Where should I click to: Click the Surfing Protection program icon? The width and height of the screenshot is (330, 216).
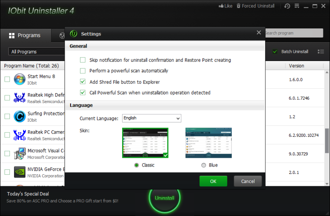pos(19,116)
